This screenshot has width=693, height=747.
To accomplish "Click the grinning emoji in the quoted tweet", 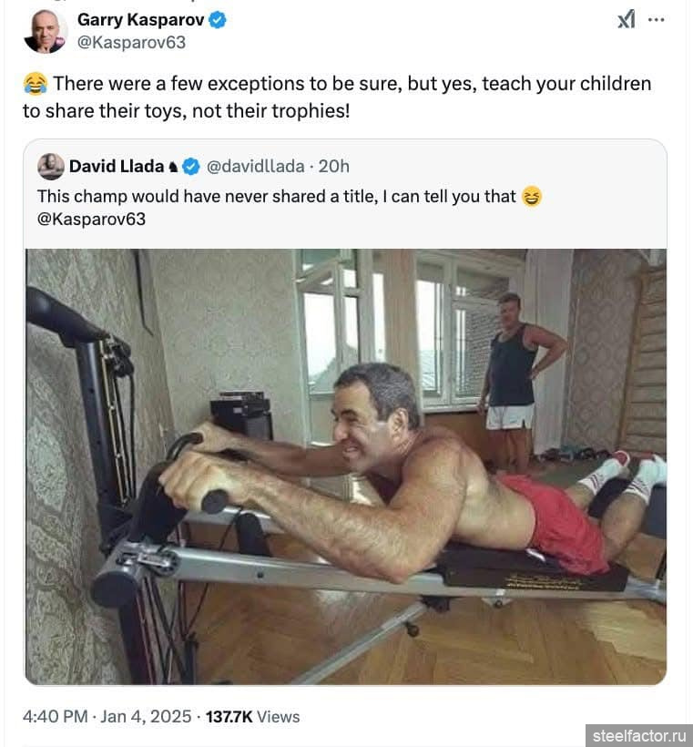I will (531, 196).
